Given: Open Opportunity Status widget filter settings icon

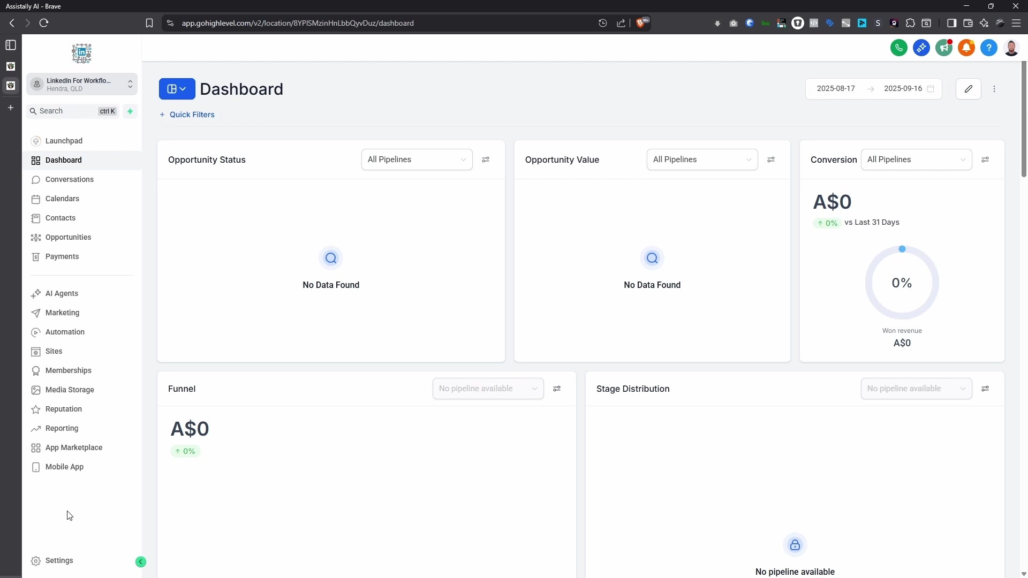Looking at the screenshot, I should [486, 160].
